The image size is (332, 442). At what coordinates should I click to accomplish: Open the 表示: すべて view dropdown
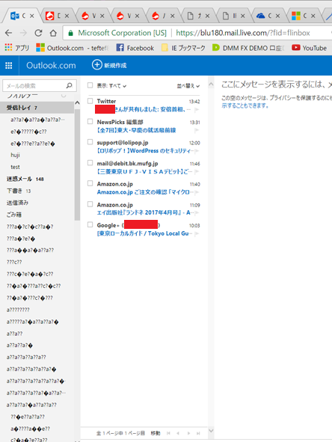tap(111, 86)
